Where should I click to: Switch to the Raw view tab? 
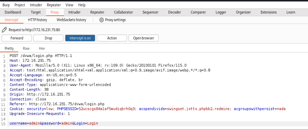[26, 49]
